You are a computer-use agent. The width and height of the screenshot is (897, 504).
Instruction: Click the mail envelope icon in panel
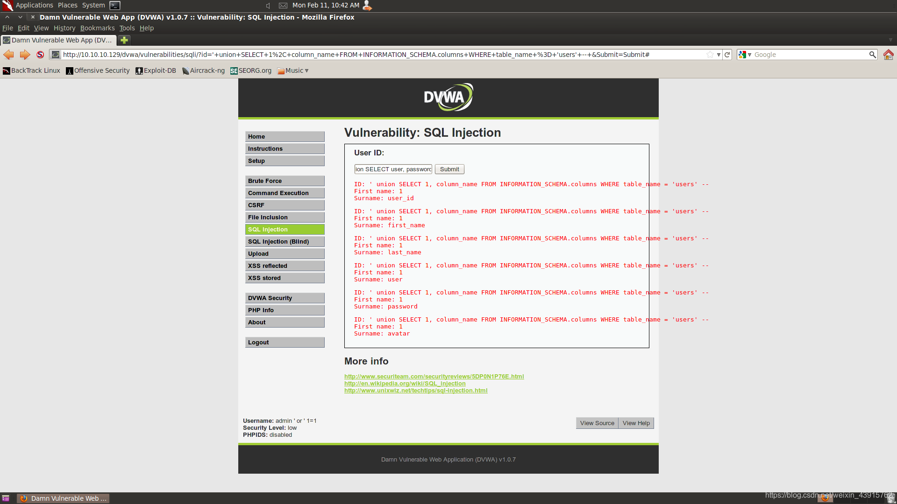pyautogui.click(x=283, y=6)
